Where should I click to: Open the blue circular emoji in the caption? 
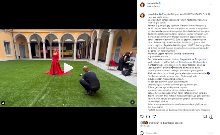point(208,73)
